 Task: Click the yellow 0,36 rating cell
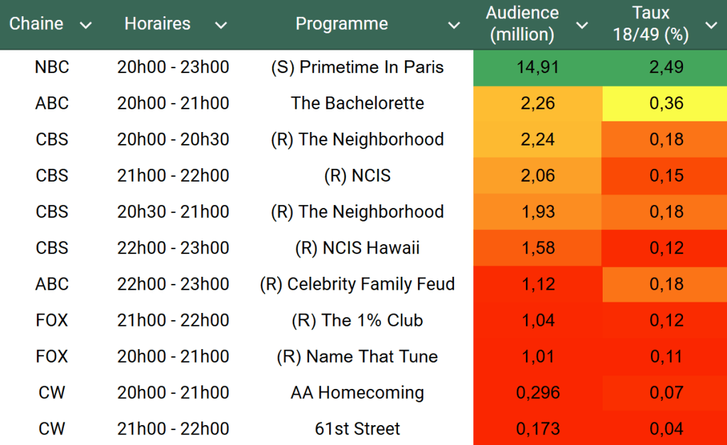pyautogui.click(x=667, y=104)
